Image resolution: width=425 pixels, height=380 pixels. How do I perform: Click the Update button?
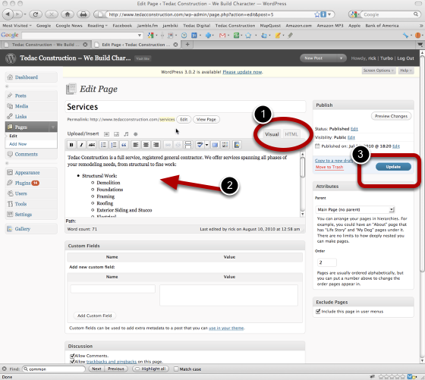393,167
